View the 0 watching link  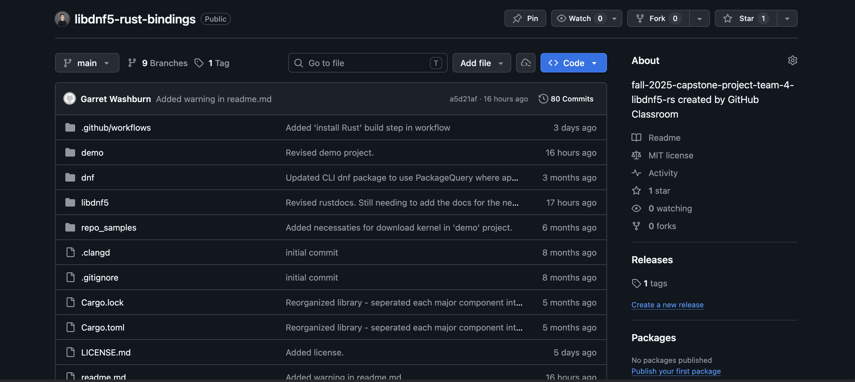coord(662,208)
